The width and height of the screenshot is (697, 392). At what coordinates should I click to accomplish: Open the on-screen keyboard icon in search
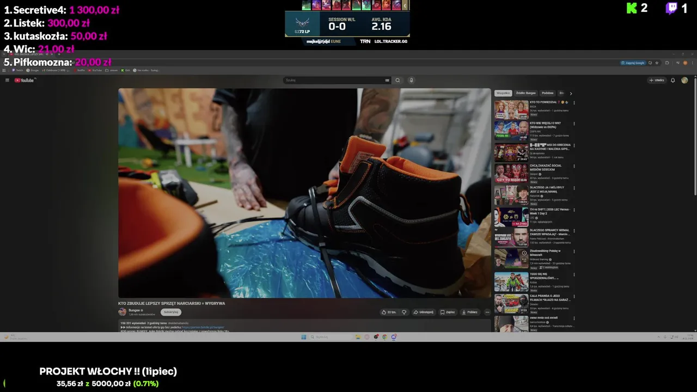point(387,80)
